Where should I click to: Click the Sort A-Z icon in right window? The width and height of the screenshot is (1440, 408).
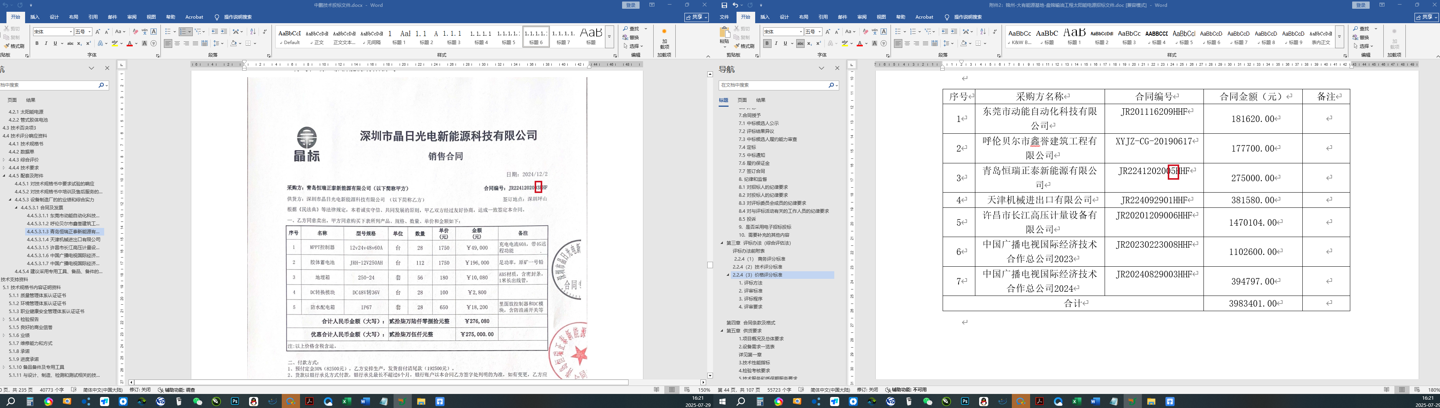point(983,32)
